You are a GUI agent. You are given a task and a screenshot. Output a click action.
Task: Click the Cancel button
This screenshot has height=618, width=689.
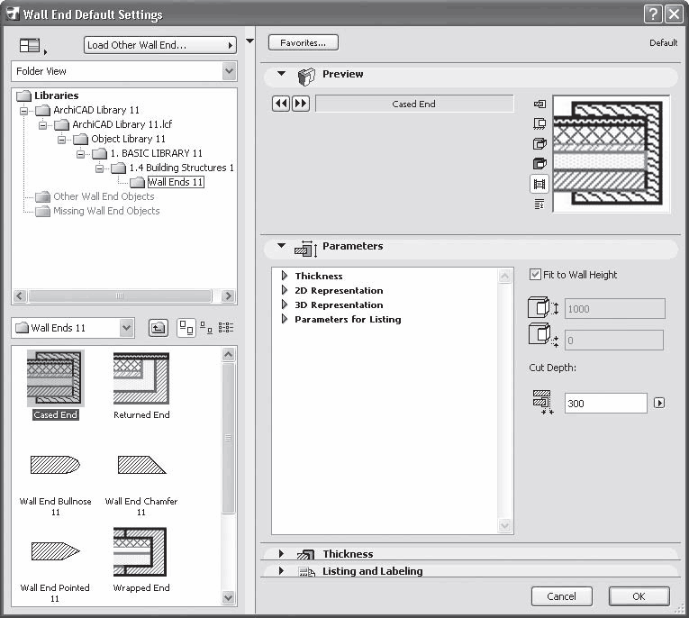(561, 595)
